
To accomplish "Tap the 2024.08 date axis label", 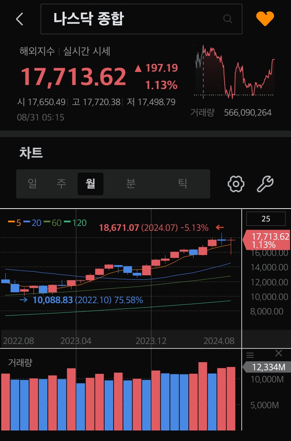I will pyautogui.click(x=219, y=341).
